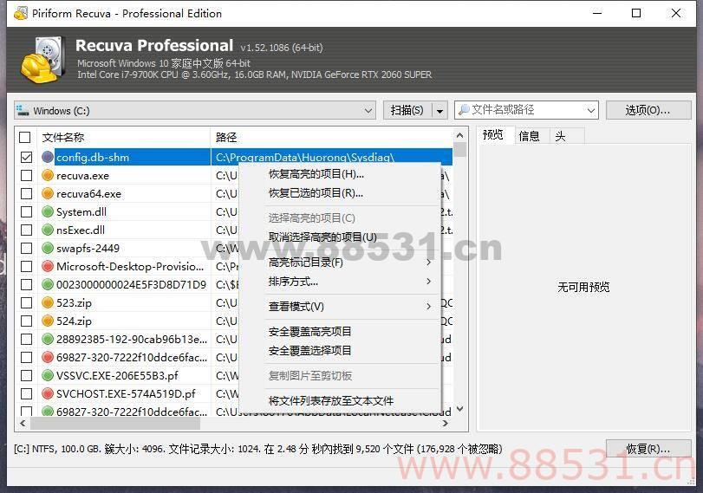
Task: Switch to the 预览 tab
Action: click(x=493, y=135)
